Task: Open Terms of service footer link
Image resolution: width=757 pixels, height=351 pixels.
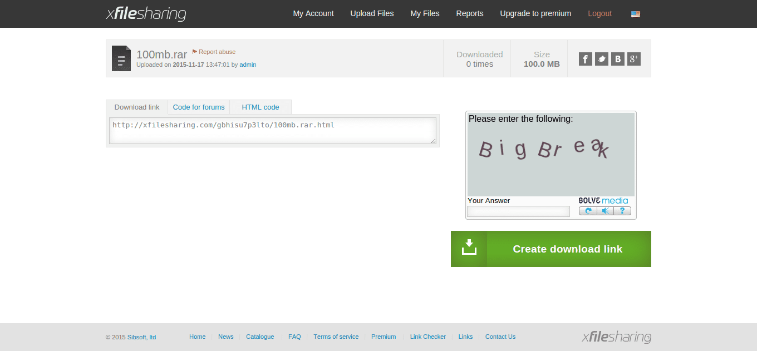Action: 336,337
